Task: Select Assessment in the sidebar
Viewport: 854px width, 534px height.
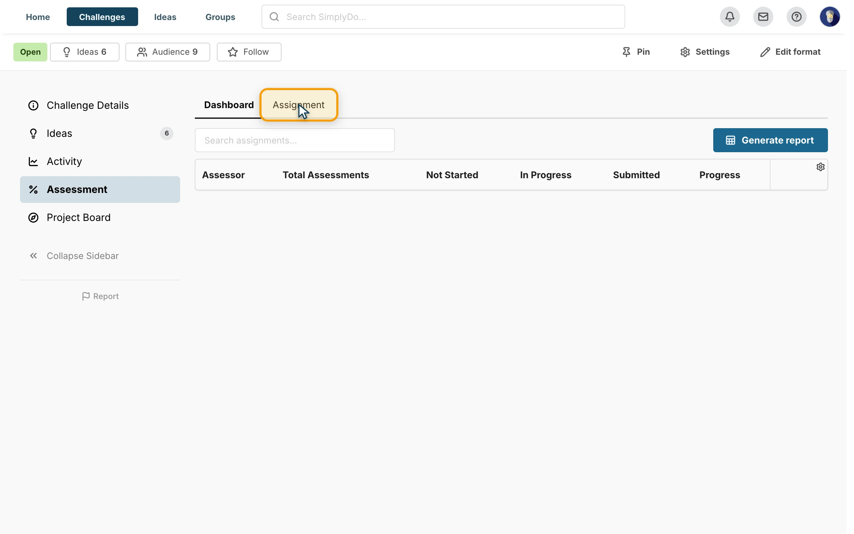Action: 100,190
